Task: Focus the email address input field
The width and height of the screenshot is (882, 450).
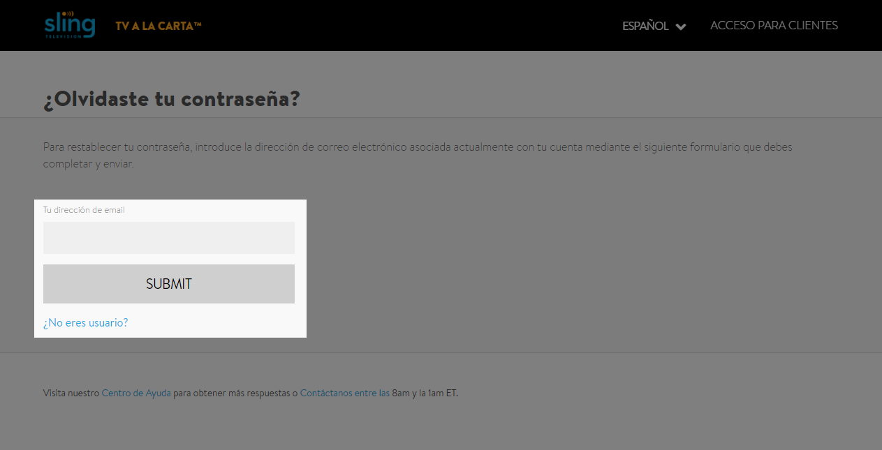Action: click(x=169, y=238)
